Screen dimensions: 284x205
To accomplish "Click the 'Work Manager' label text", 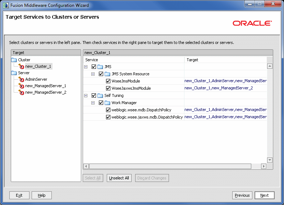I will pyautogui.click(x=124, y=103).
